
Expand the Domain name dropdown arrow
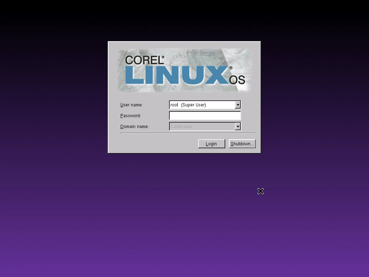click(x=237, y=127)
